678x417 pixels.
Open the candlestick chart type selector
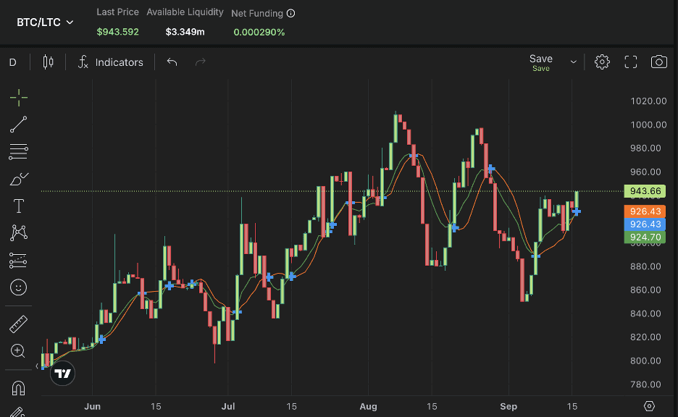(48, 62)
